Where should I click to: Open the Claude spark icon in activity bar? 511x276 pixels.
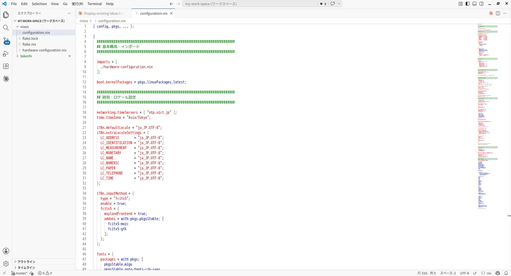coord(6,79)
